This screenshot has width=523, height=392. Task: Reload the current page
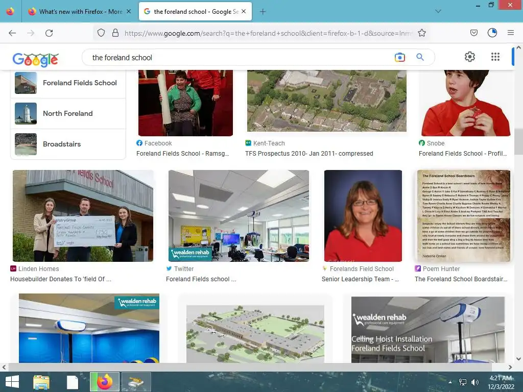[49, 33]
